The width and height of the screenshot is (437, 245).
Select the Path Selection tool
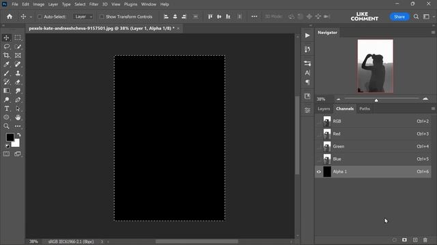18,109
